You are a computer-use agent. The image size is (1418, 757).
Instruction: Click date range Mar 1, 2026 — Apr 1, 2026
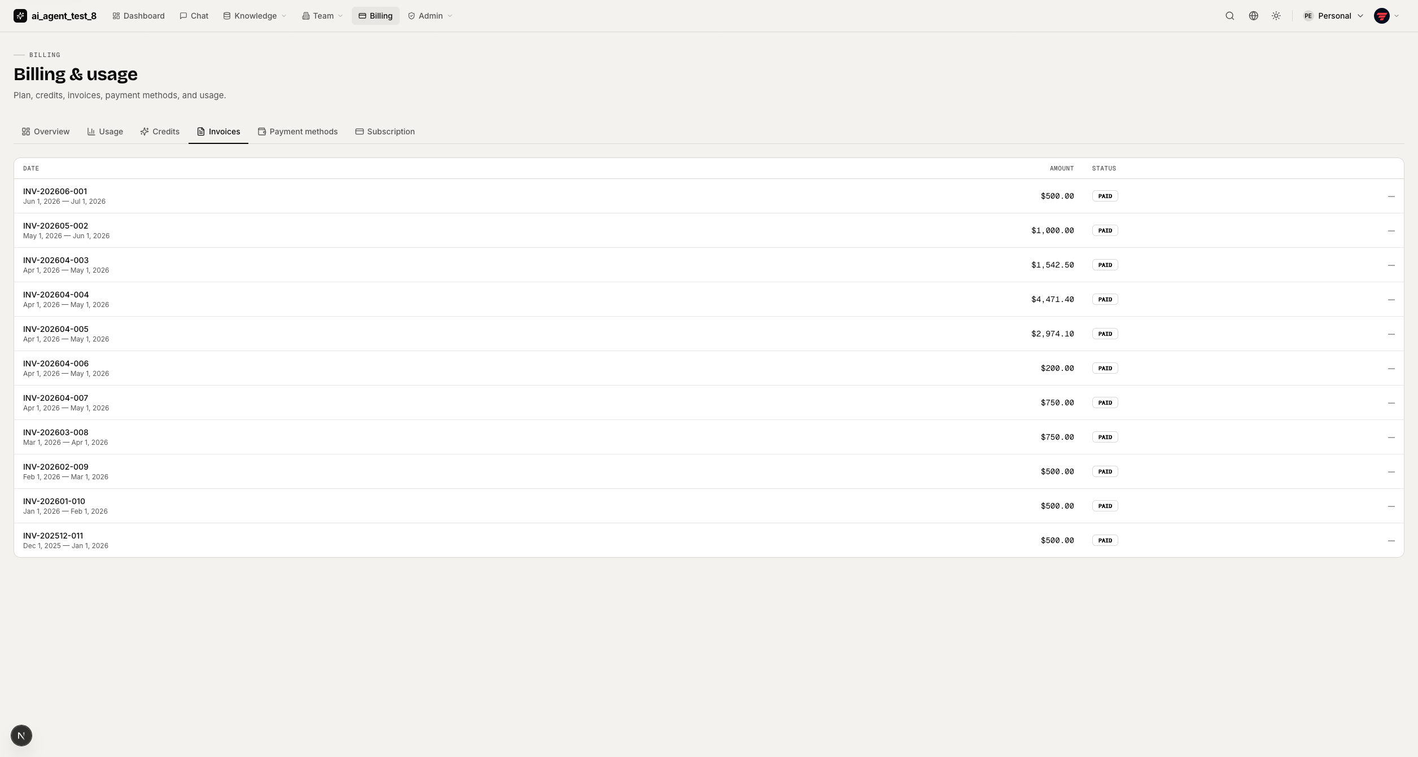[x=65, y=443]
